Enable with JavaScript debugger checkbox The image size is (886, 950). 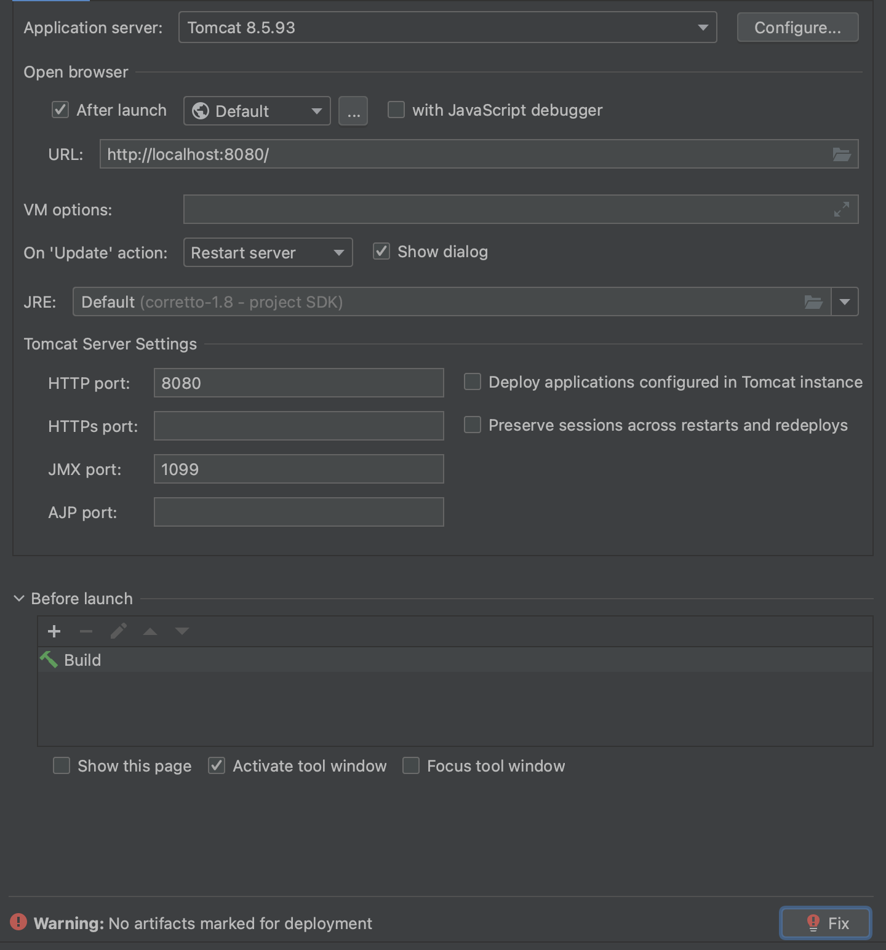coord(396,110)
